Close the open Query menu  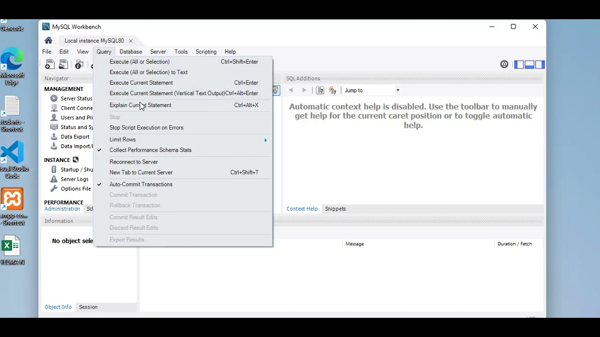tap(104, 52)
